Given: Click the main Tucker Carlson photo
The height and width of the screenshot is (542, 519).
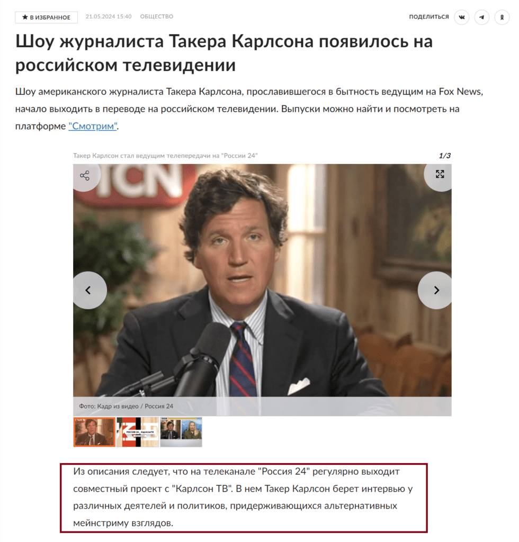Looking at the screenshot, I should click(x=262, y=281).
